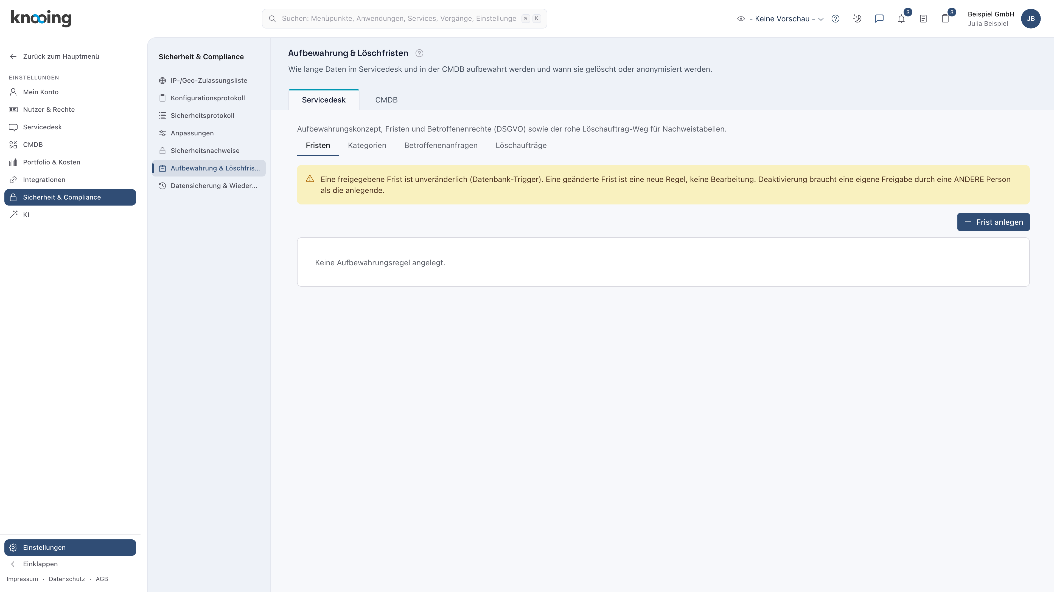This screenshot has width=1054, height=592.
Task: Select Sicherheit & Compliance in sidebar
Action: (70, 197)
